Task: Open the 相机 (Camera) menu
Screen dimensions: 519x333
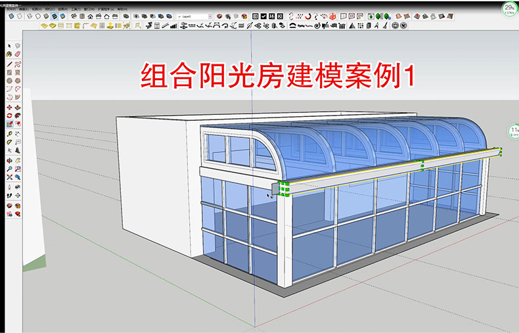Action: [49, 9]
